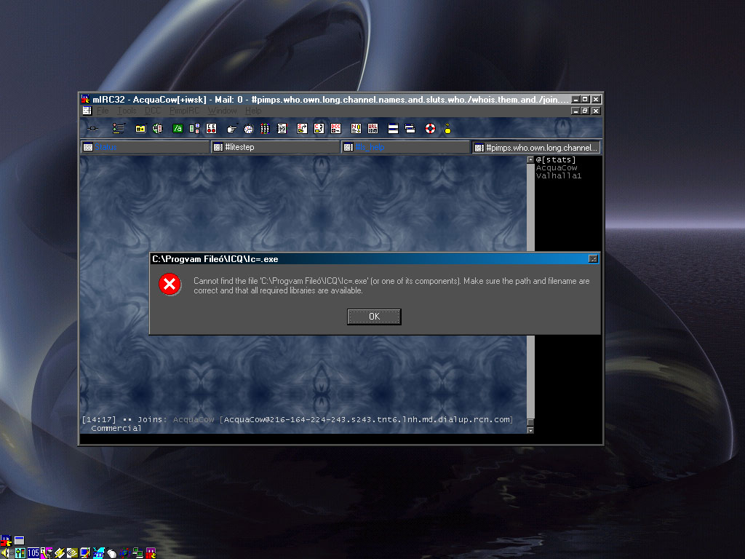Image resolution: width=745 pixels, height=559 pixels.
Task: Close the Cannot find file error dialog
Action: point(593,258)
